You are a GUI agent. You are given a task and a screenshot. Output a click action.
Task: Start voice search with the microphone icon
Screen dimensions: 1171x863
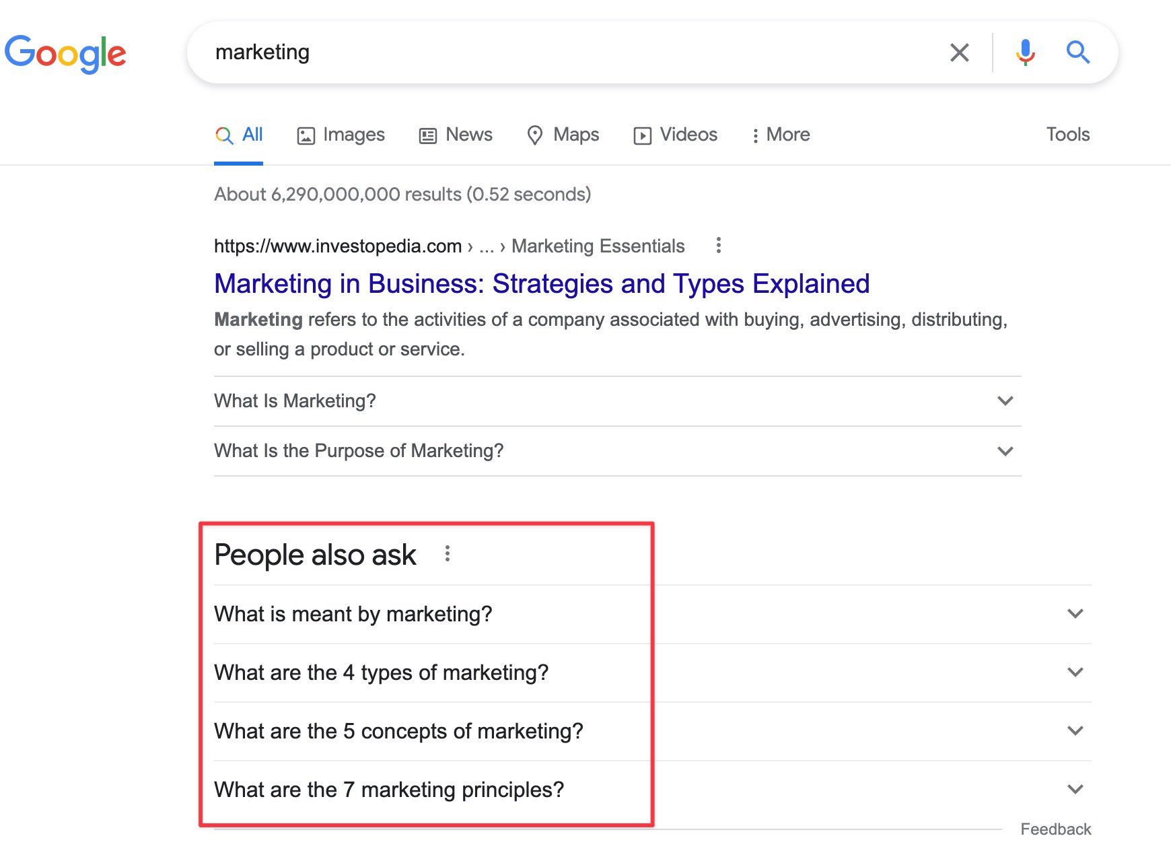coord(1025,52)
